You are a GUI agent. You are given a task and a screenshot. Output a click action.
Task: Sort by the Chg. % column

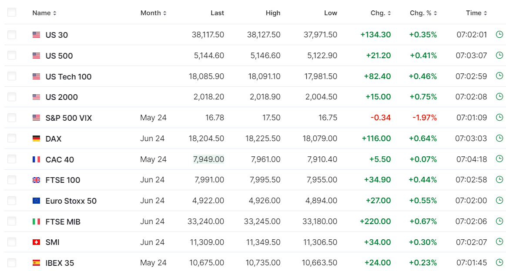[423, 13]
